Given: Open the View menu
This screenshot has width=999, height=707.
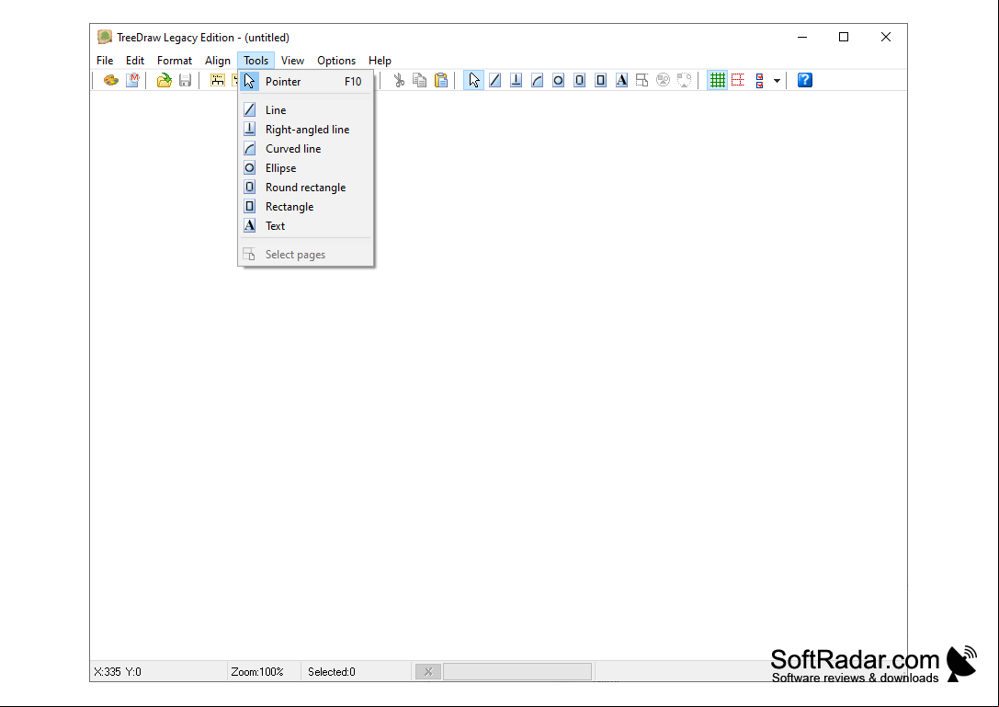Looking at the screenshot, I should click(x=292, y=61).
